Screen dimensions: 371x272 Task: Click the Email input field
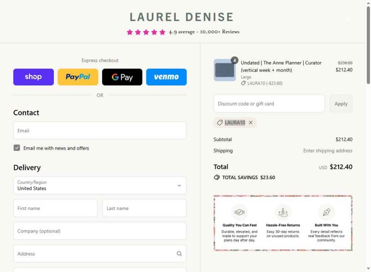(x=100, y=130)
